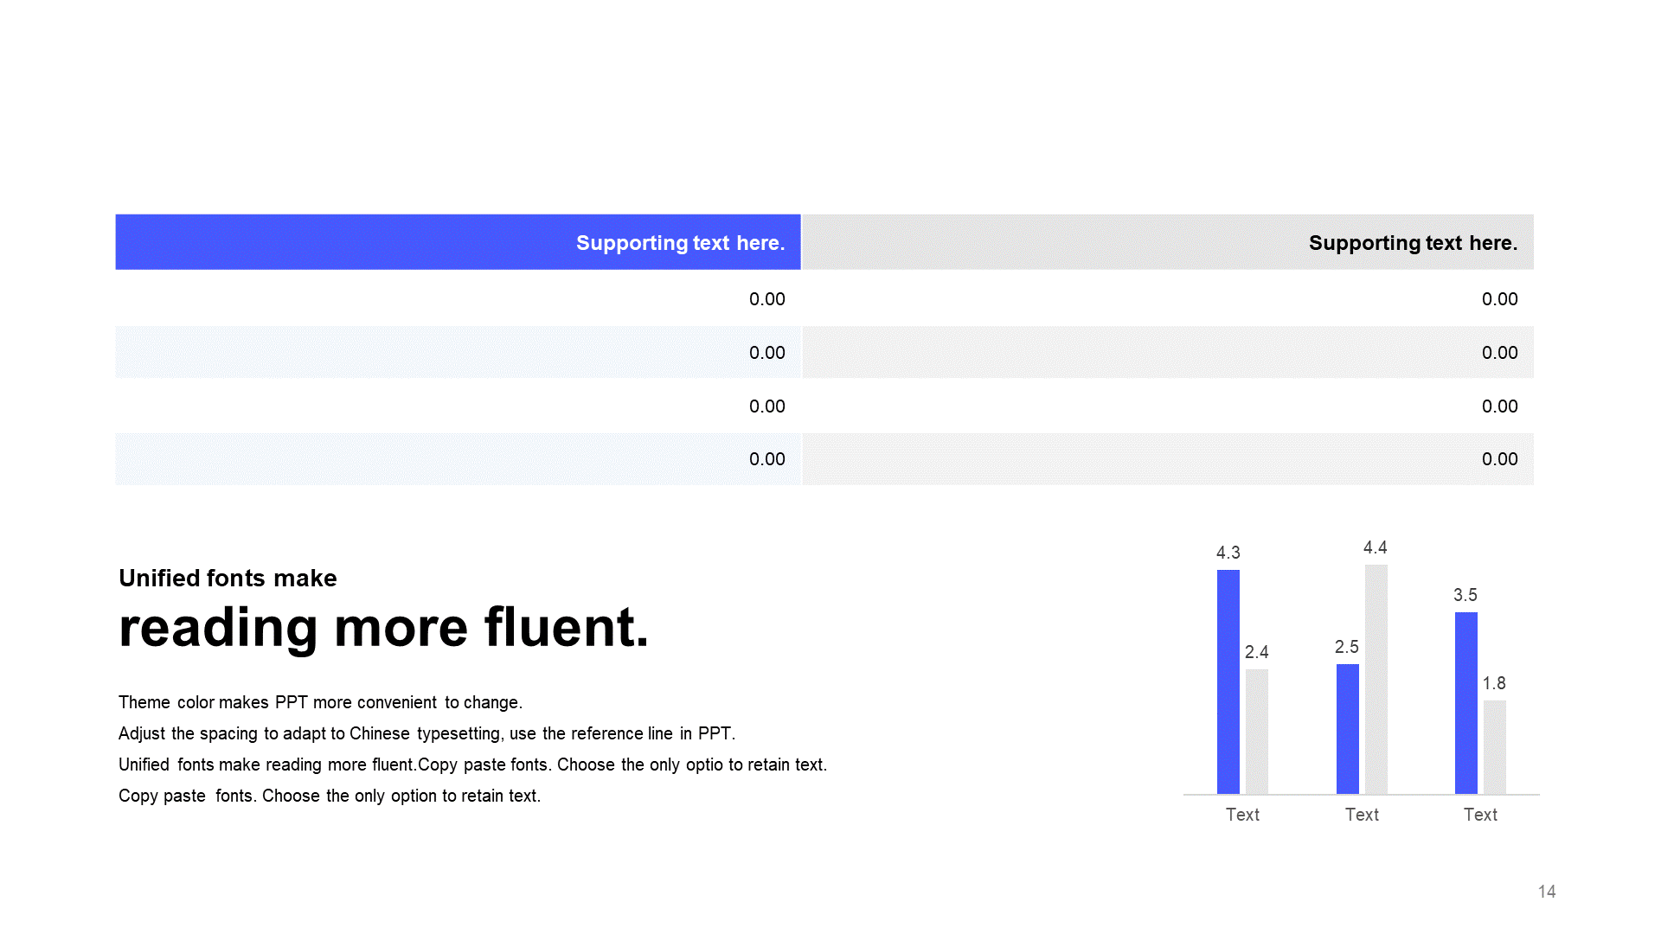This screenshot has width=1661, height=934.
Task: Click the "Unified fonts make" subtitle text
Action: tap(228, 578)
